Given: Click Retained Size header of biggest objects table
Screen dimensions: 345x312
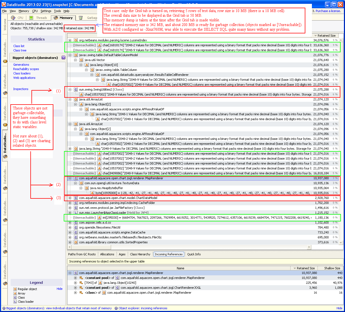Looking at the screenshot, I should pyautogui.click(x=325, y=36).
